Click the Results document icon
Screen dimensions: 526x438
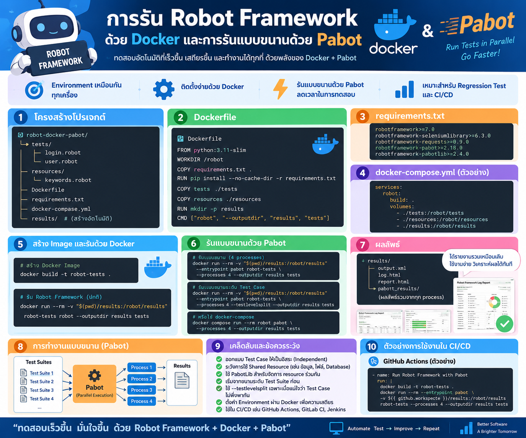pyautogui.click(x=182, y=381)
